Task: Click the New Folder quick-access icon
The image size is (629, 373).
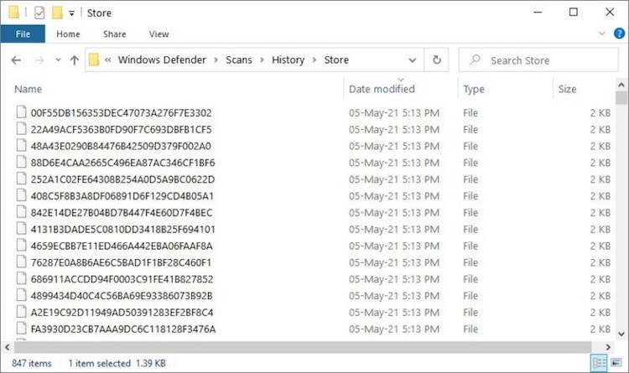Action: coord(57,13)
